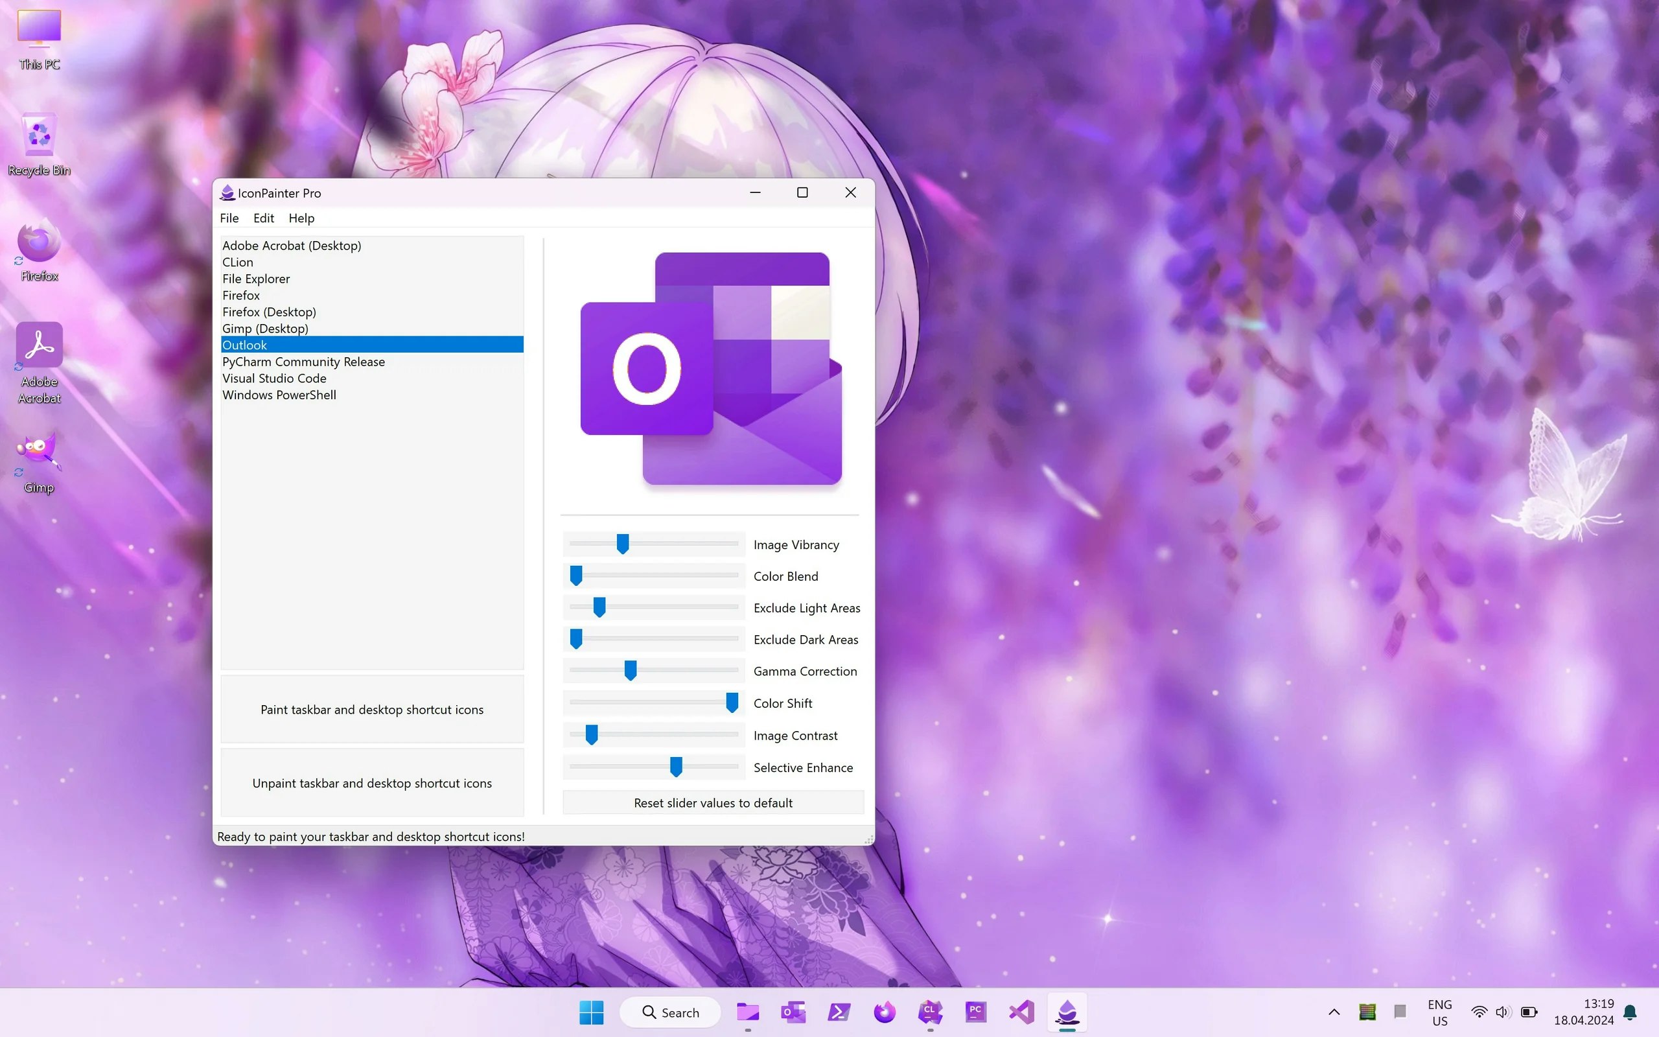The height and width of the screenshot is (1037, 1659).
Task: Open PyCharm from the taskbar
Action: pyautogui.click(x=975, y=1012)
